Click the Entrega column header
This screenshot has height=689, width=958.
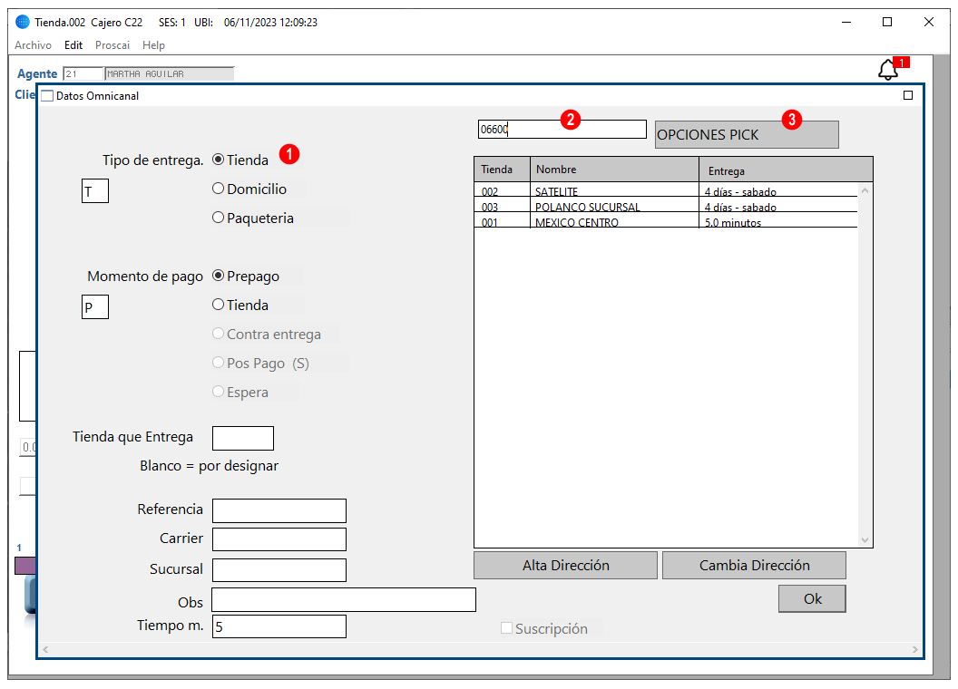pyautogui.click(x=786, y=170)
